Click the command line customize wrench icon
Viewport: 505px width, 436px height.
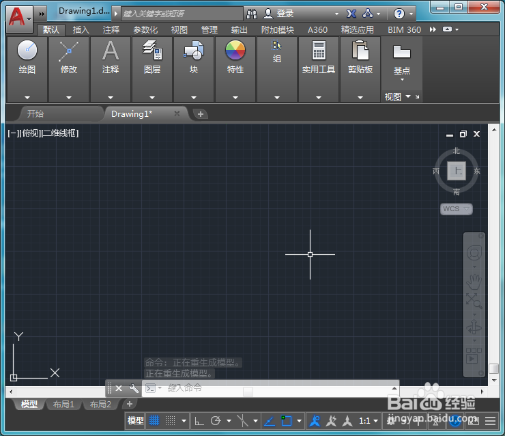[x=134, y=388]
